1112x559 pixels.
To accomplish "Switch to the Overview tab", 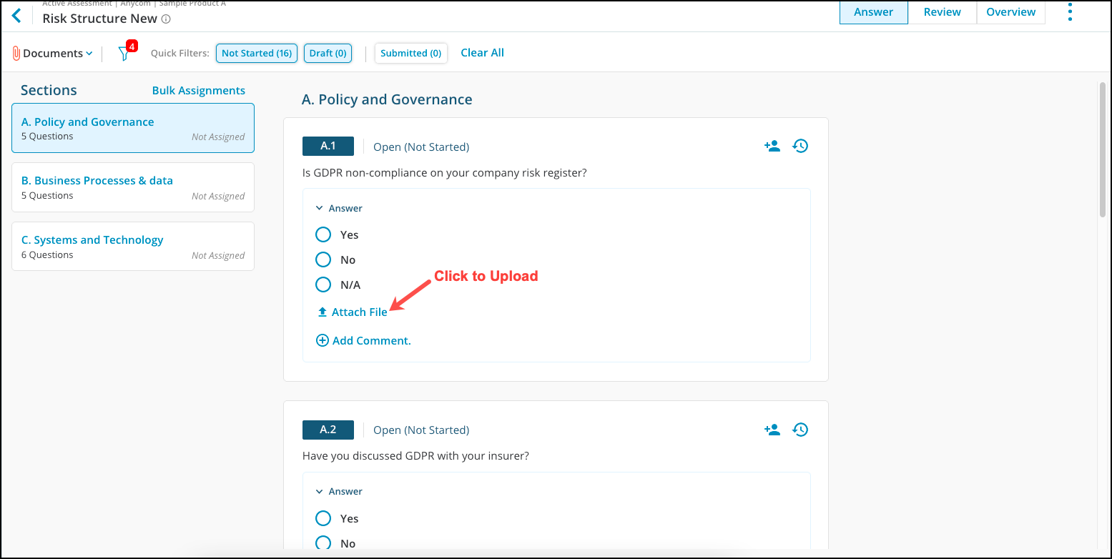I will point(1011,12).
